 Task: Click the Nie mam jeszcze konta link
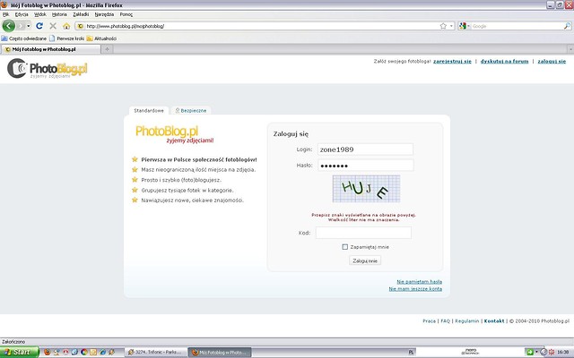pos(415,288)
